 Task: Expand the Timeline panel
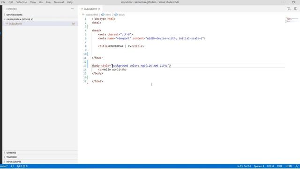click(40, 157)
